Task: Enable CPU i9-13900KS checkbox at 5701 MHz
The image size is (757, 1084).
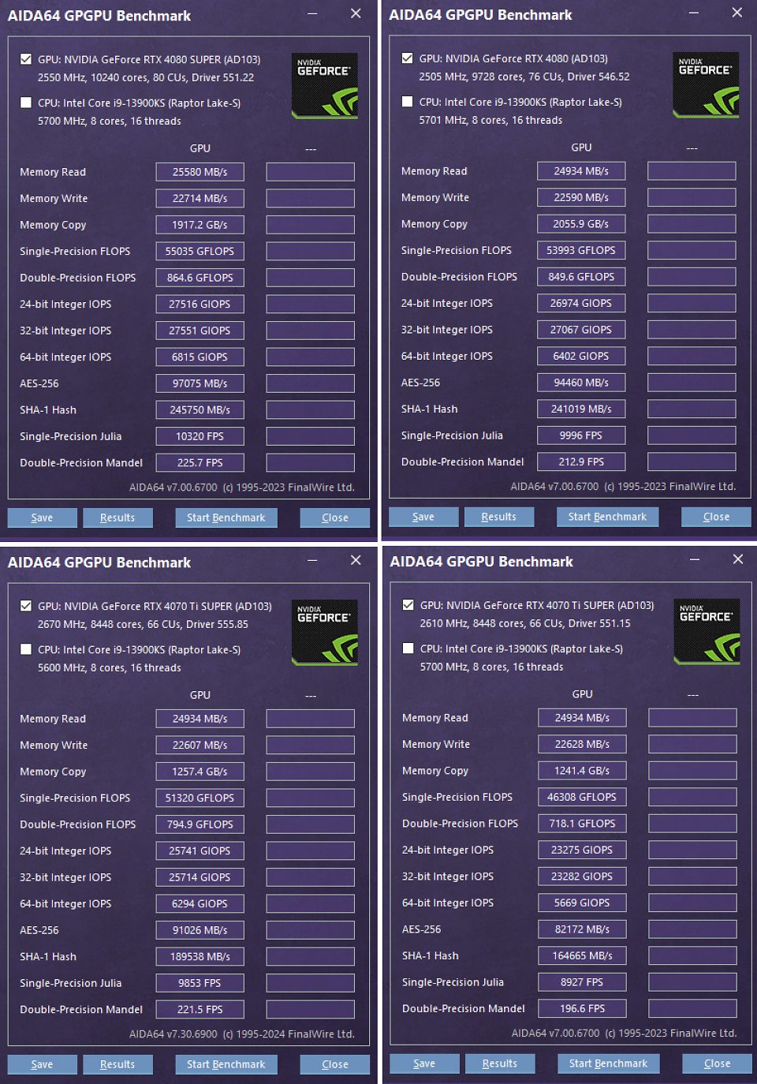Action: [x=407, y=102]
